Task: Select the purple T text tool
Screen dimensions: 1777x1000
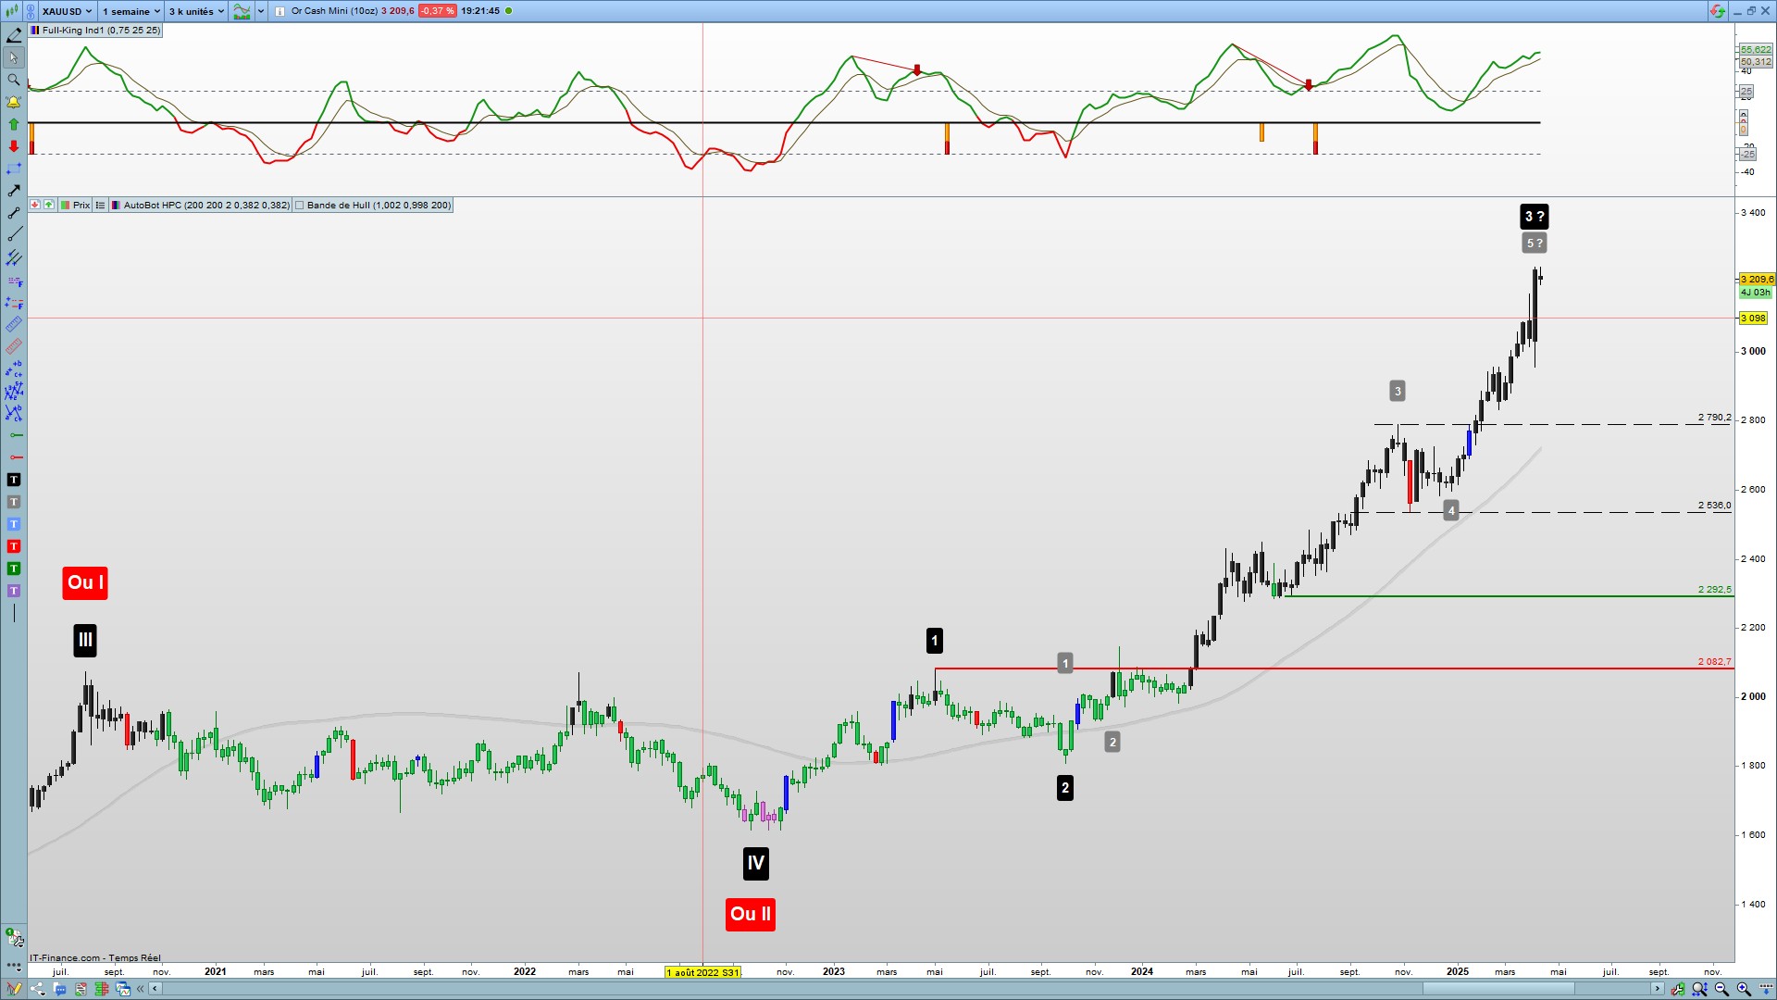Action: pos(14,591)
